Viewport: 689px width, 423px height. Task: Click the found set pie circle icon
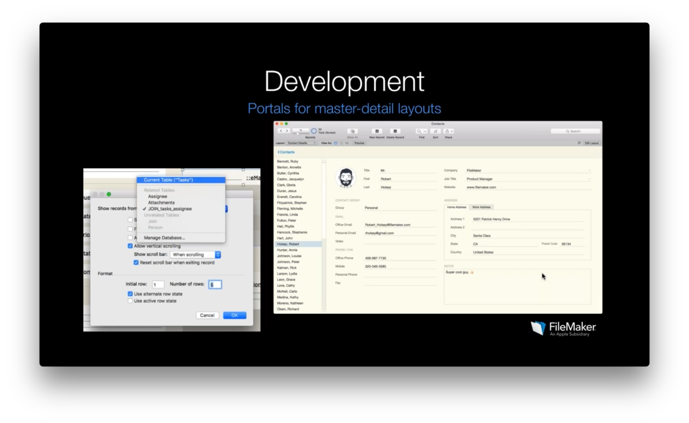coord(314,131)
